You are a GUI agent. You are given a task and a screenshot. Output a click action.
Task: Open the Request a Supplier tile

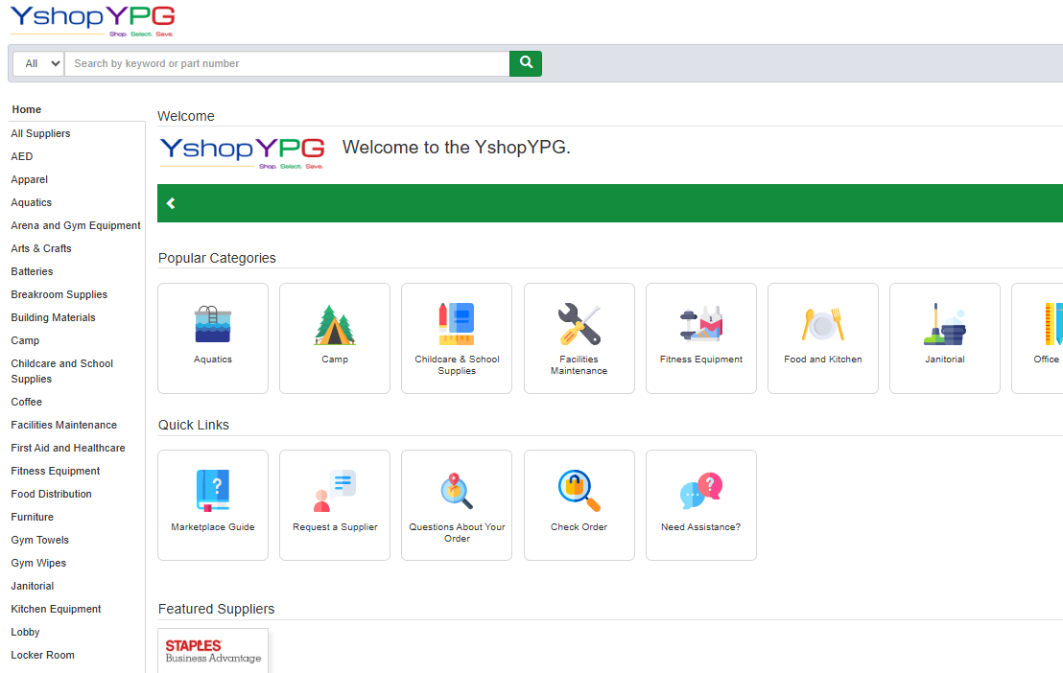[335, 505]
